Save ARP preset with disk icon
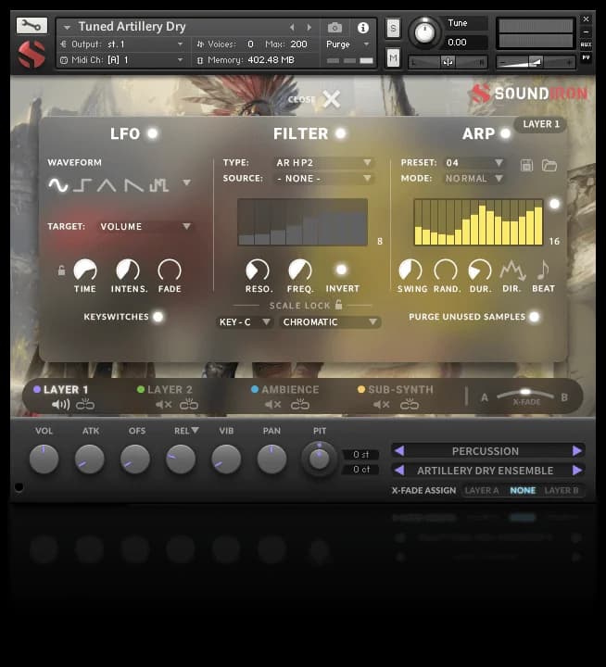The width and height of the screenshot is (606, 667). point(526,166)
